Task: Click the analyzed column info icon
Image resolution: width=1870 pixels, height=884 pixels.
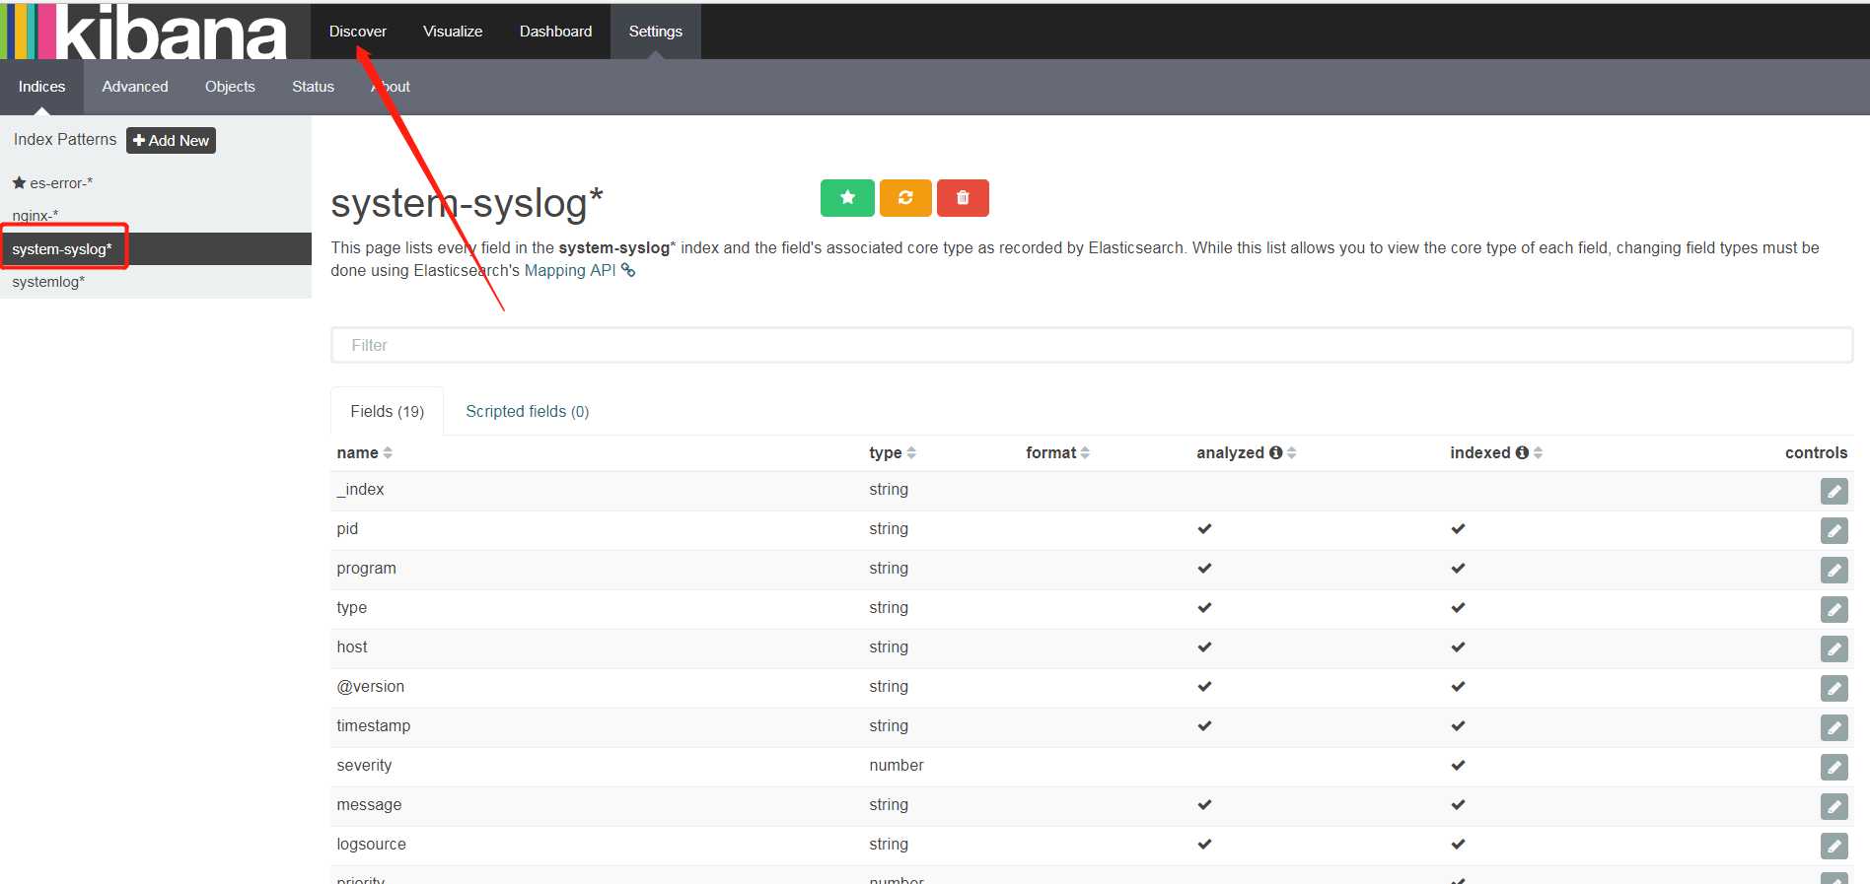Action: [1275, 452]
